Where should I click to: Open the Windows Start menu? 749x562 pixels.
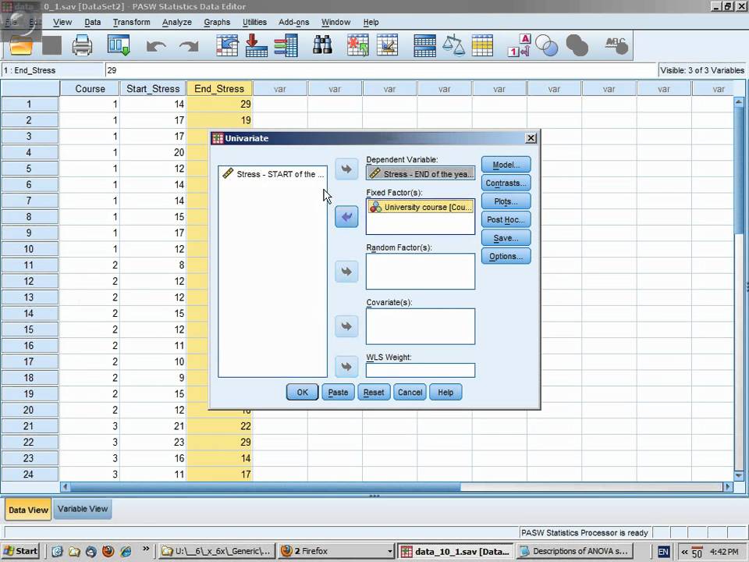point(21,551)
